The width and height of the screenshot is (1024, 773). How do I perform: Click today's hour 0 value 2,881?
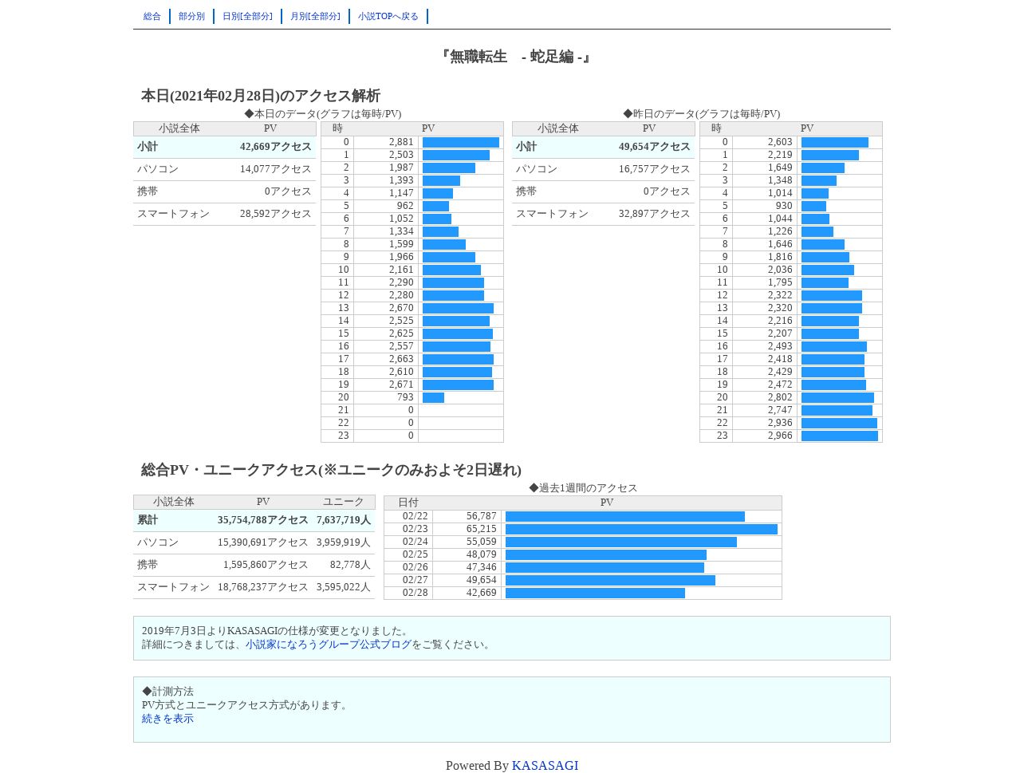coord(401,142)
